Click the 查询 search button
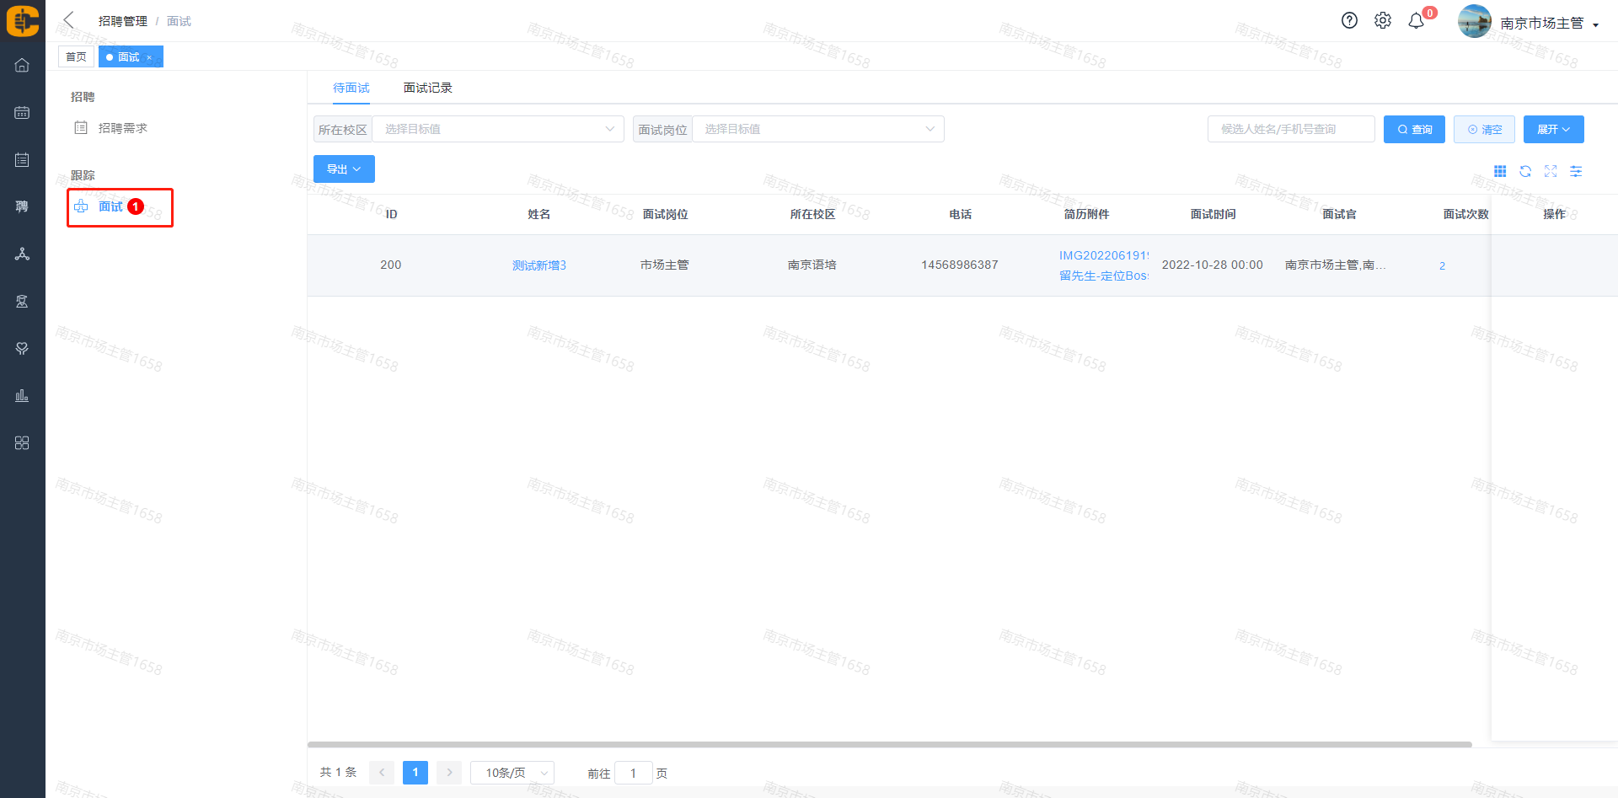The width and height of the screenshot is (1618, 798). pyautogui.click(x=1414, y=130)
